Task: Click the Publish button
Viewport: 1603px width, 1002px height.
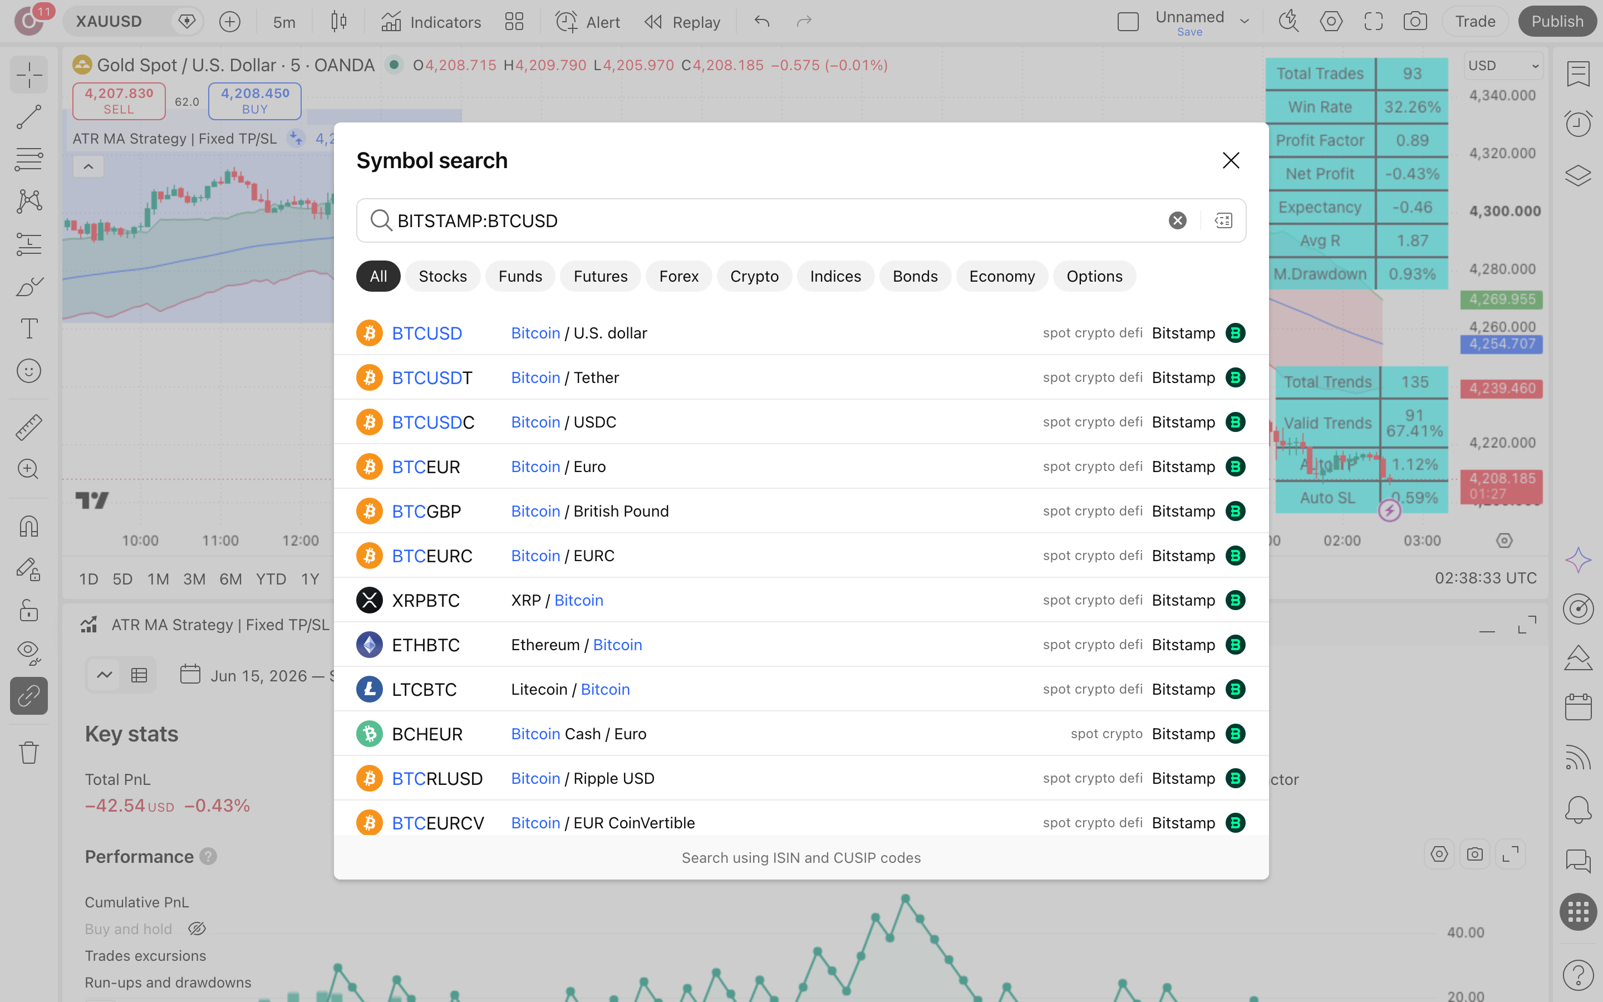Action: [x=1557, y=21]
